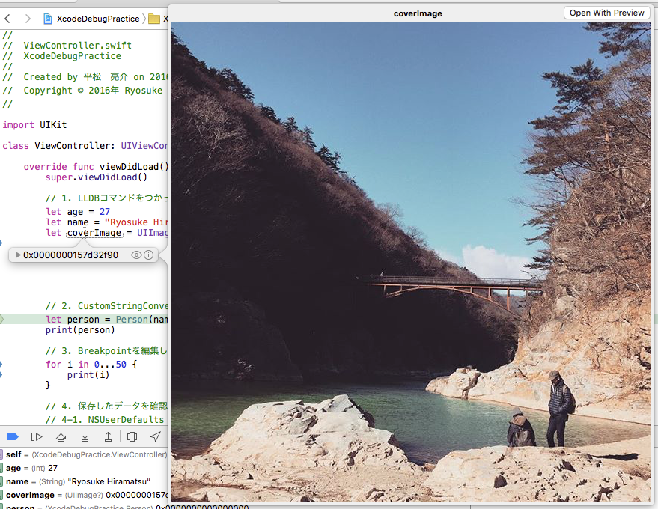Continue program execution

coord(37,437)
